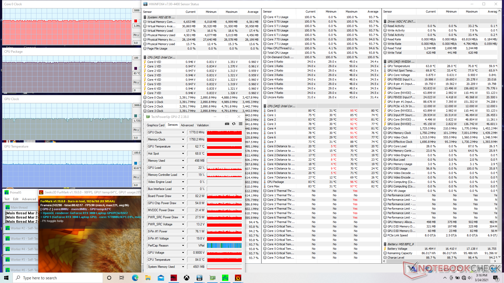Open the Hot Spot sensor dropdown
The image size is (504, 283).
[183, 154]
